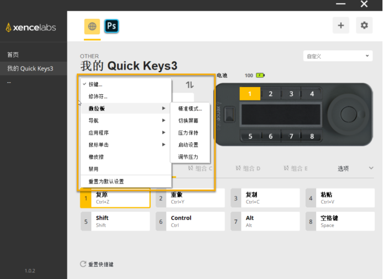Select 调节压力 in the submenu

tap(190, 157)
